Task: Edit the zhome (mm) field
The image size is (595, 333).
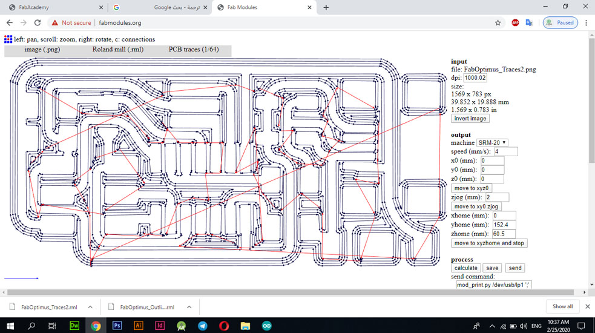Action: tap(504, 234)
